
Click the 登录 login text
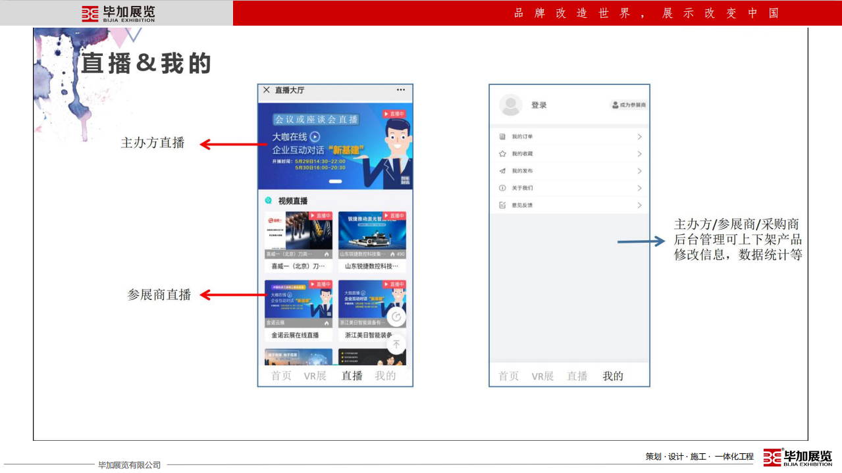[539, 105]
